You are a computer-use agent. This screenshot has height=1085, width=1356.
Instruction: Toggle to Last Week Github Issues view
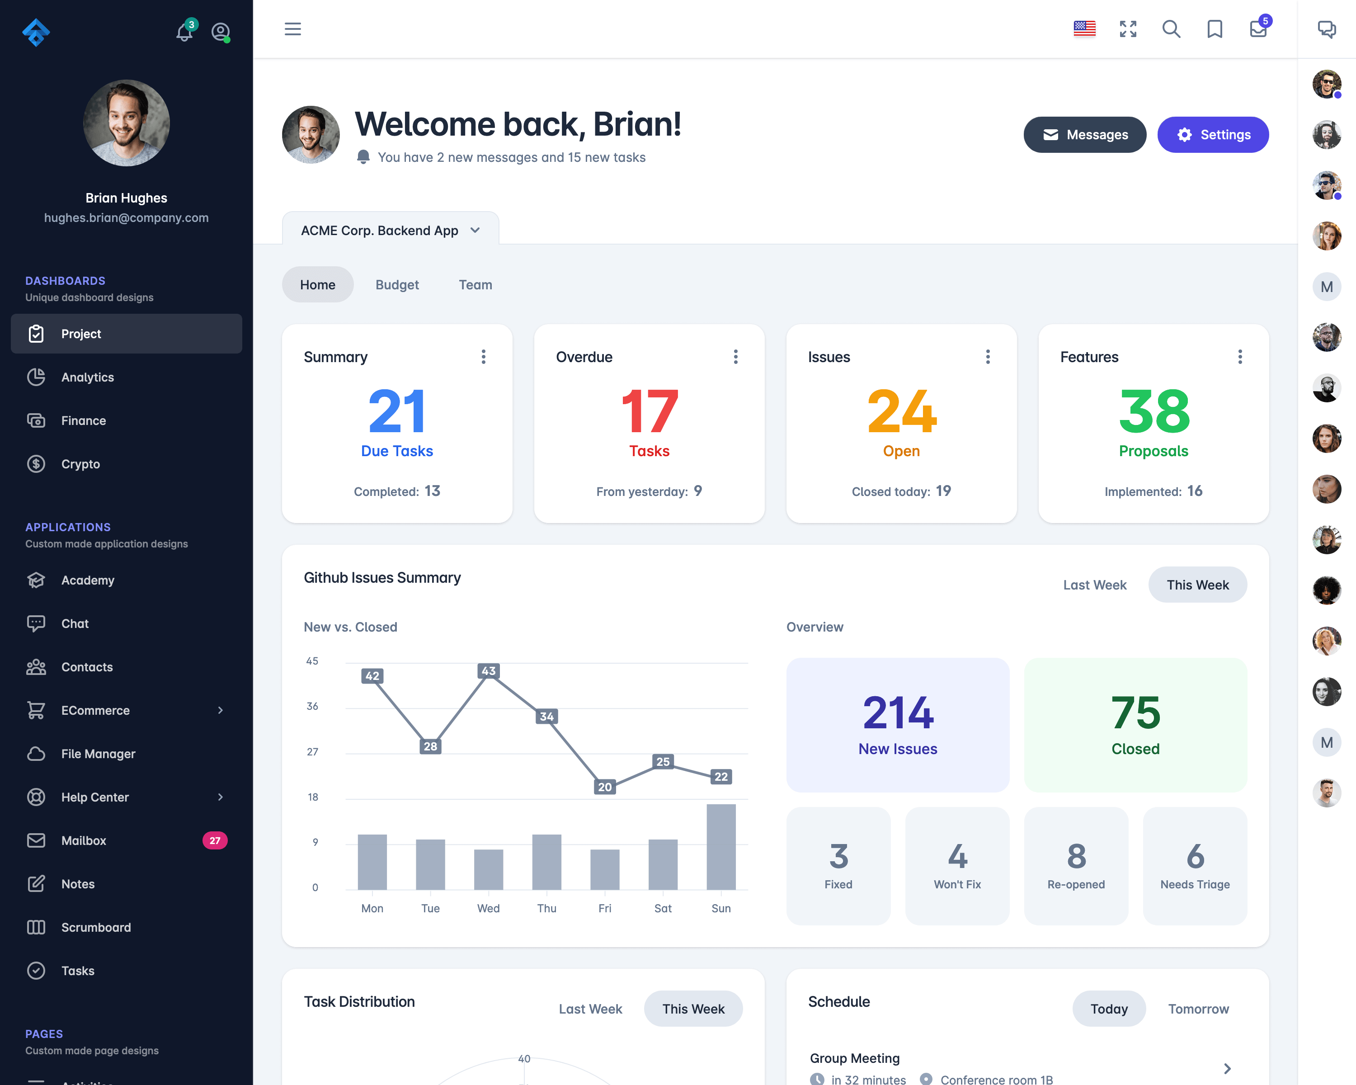[x=1095, y=584]
